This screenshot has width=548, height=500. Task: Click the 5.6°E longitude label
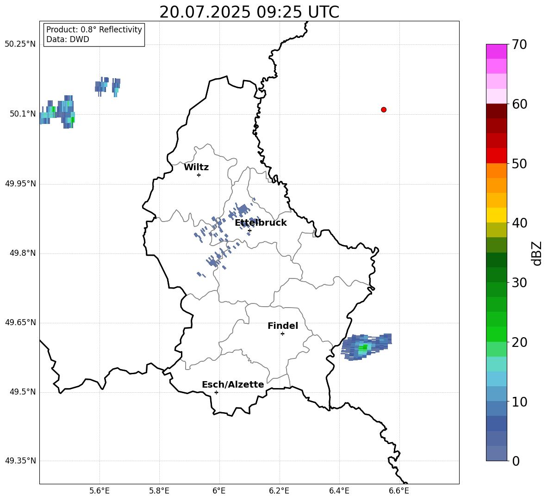pyautogui.click(x=100, y=491)
